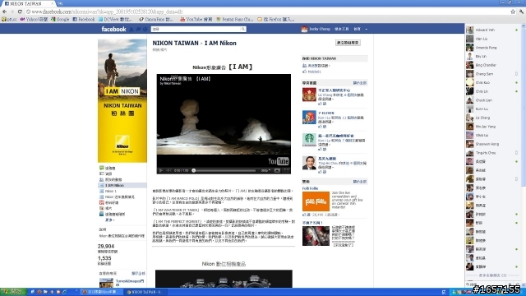The width and height of the screenshot is (526, 296).
Task: Open the Pentax Fans Club bookmark
Action: 235,20
